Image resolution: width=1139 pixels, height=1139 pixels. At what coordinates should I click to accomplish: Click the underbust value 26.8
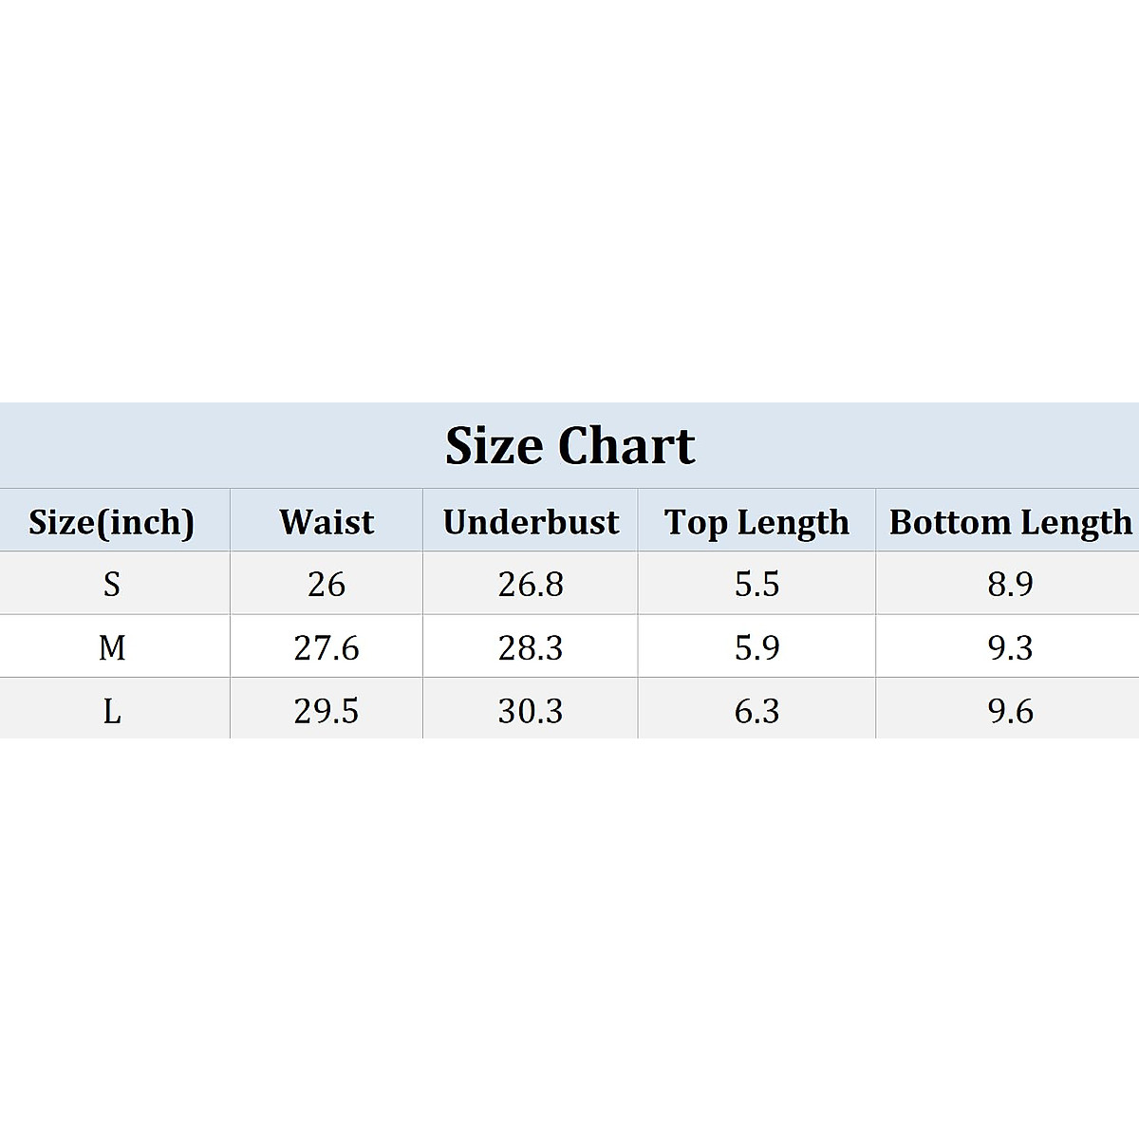pos(531,584)
